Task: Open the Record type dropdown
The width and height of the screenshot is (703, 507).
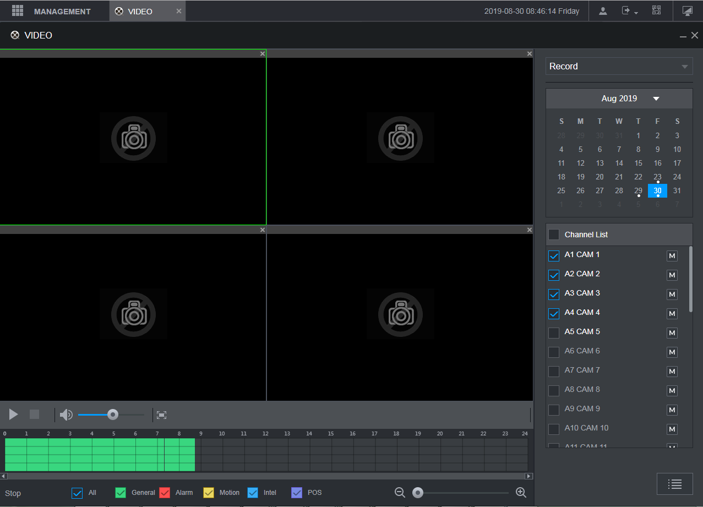Action: 619,67
